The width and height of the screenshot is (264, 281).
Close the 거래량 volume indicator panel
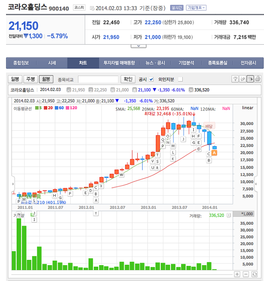[229, 215]
